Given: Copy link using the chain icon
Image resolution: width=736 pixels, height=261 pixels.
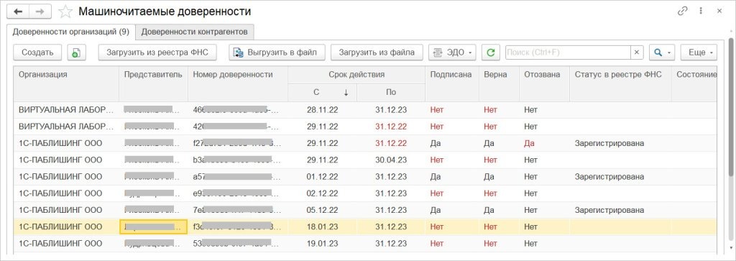Looking at the screenshot, I should 683,12.
